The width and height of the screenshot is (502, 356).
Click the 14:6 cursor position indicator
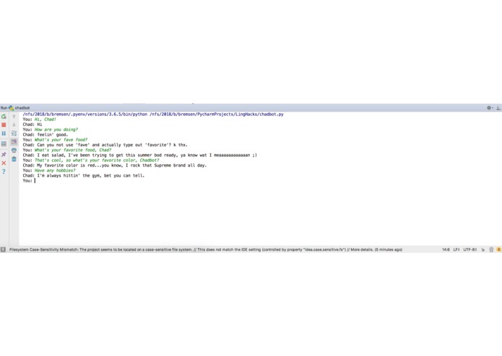point(446,249)
